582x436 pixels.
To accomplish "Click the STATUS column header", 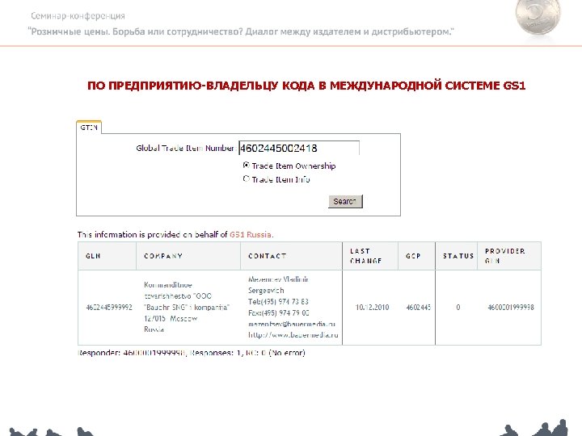I will click(456, 256).
